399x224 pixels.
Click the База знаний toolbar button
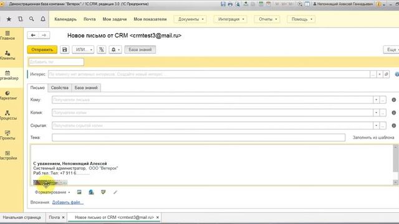[x=140, y=50]
